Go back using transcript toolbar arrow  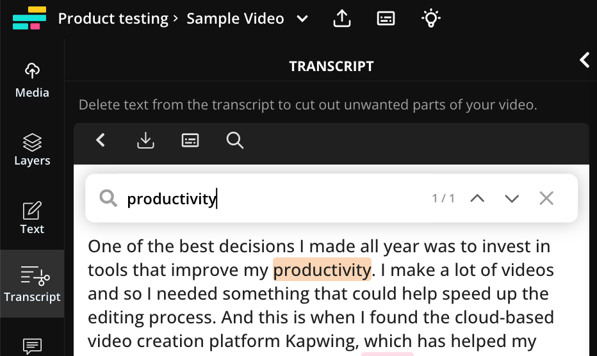tap(101, 140)
